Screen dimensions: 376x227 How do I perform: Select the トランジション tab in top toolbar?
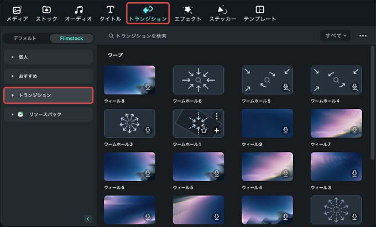(x=148, y=13)
